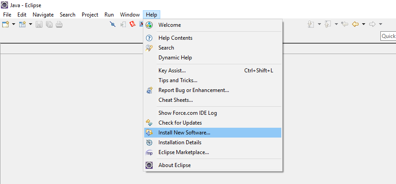This screenshot has width=396, height=184.
Task: Open the Window menu in the menu bar
Action: [x=129, y=15]
